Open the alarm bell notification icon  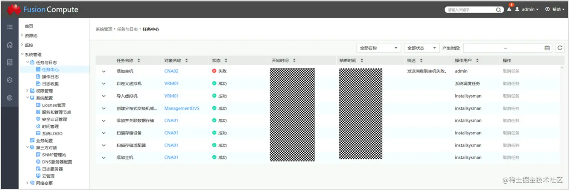[509, 9]
